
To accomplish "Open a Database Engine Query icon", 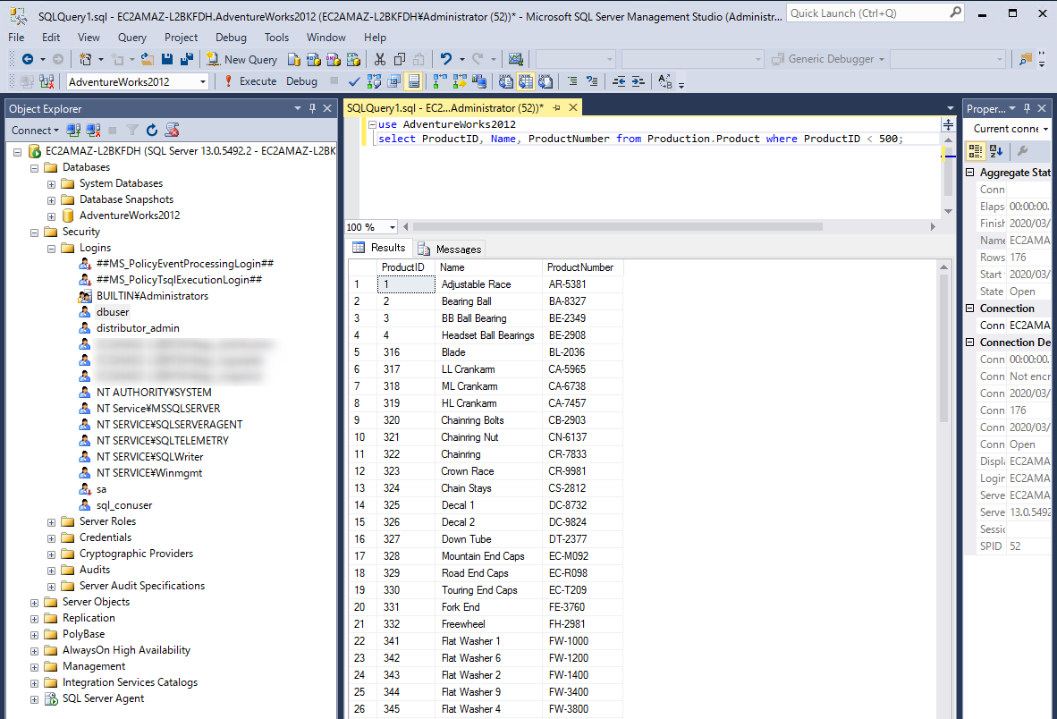I will pyautogui.click(x=294, y=59).
